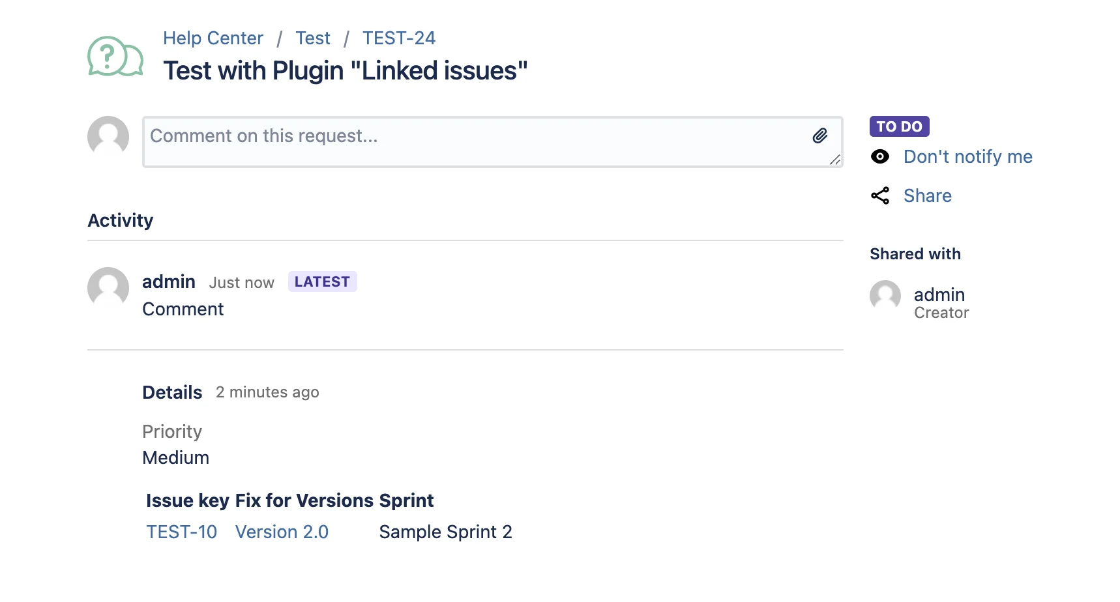
Task: Click the eye icon beside Don't notify me
Action: [880, 156]
